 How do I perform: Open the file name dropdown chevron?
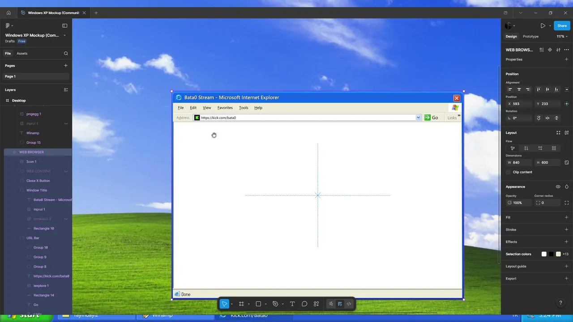click(64, 35)
